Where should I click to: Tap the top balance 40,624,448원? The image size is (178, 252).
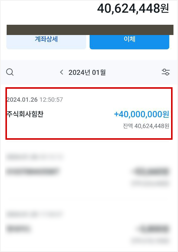coord(133,8)
